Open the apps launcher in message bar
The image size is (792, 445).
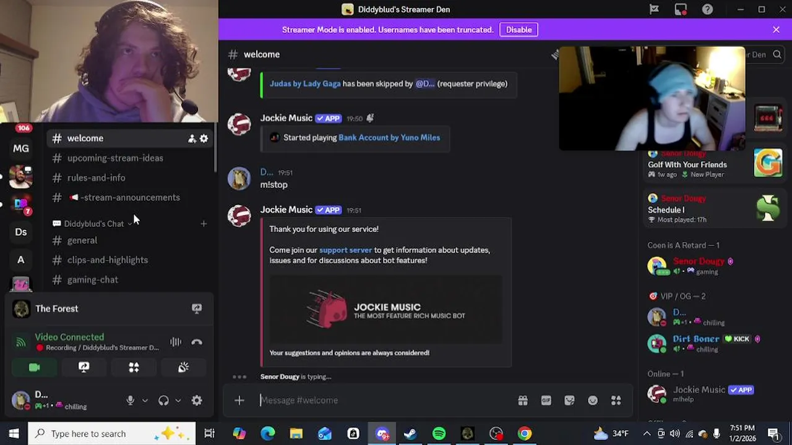coord(616,400)
